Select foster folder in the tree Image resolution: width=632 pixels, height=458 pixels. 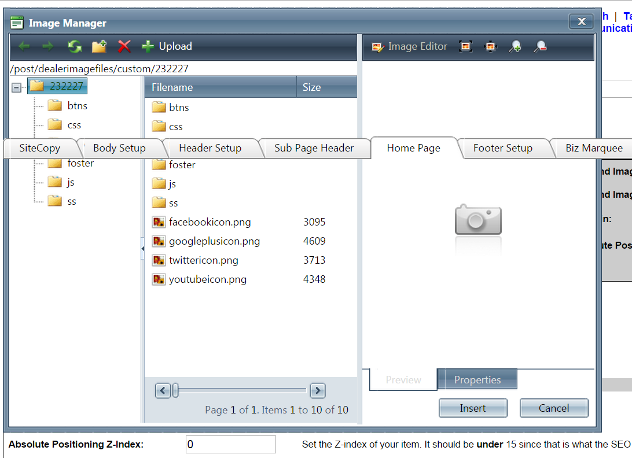click(71, 162)
